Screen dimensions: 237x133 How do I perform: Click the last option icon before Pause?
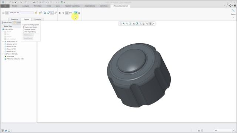(x=56, y=13)
